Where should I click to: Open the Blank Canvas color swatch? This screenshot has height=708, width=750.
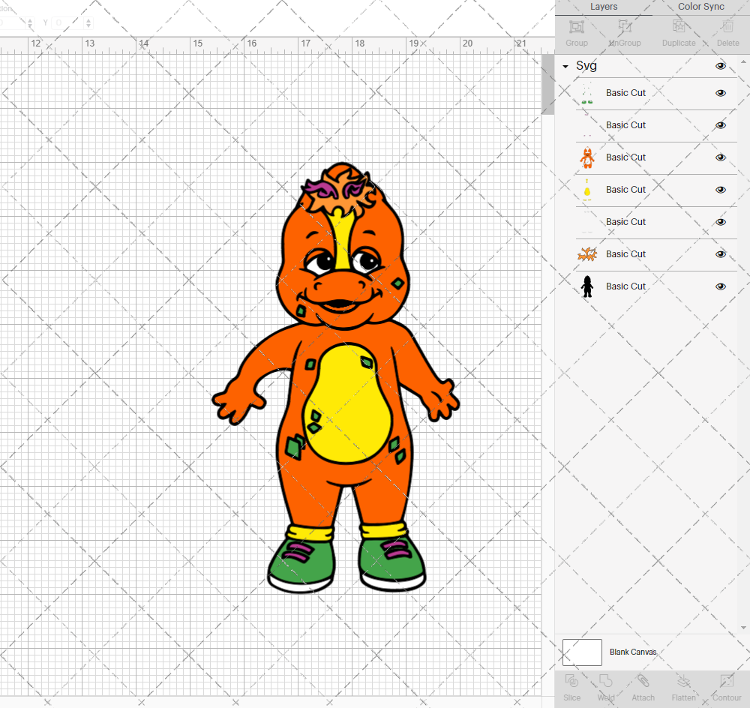click(x=582, y=652)
